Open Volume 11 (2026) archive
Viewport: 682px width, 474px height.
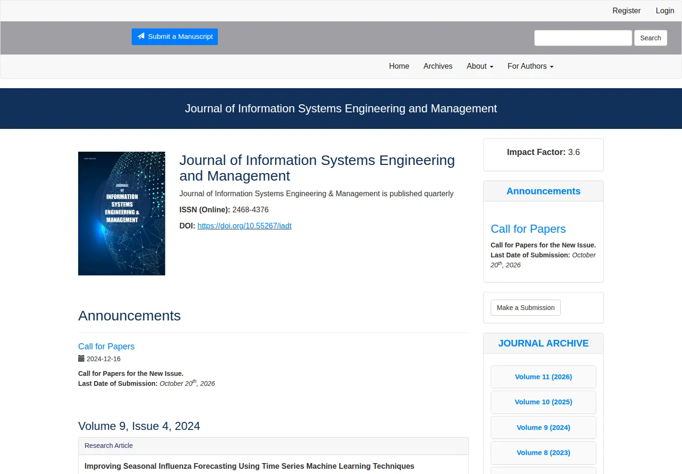click(543, 377)
